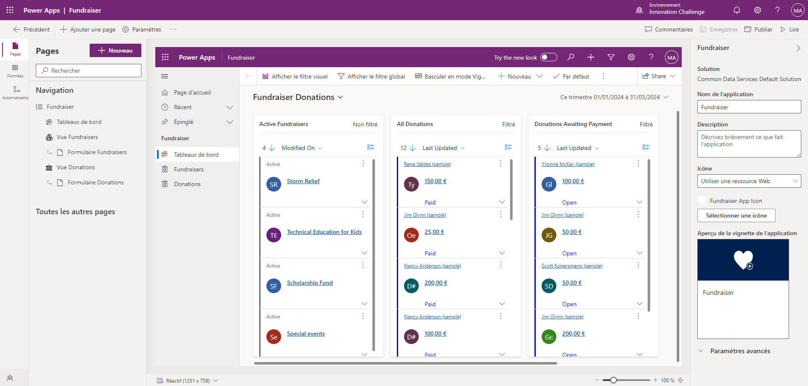Click the question mark in preview app header
Screen dimensions: 808x386
[x=651, y=57]
